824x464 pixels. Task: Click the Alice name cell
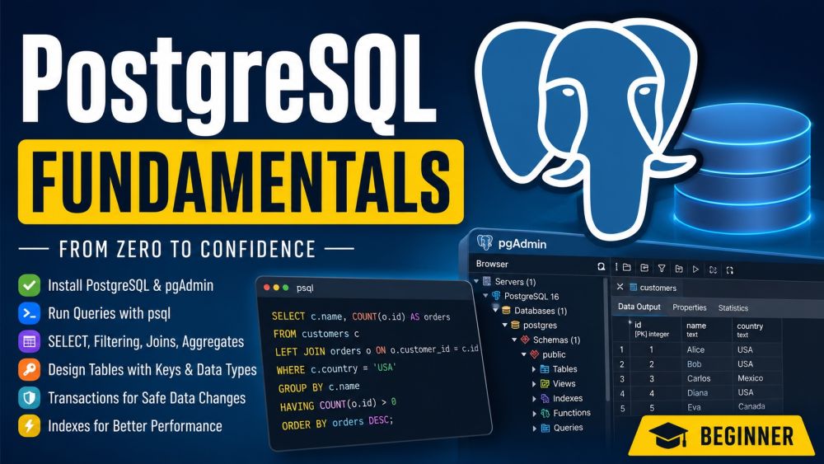(x=695, y=349)
